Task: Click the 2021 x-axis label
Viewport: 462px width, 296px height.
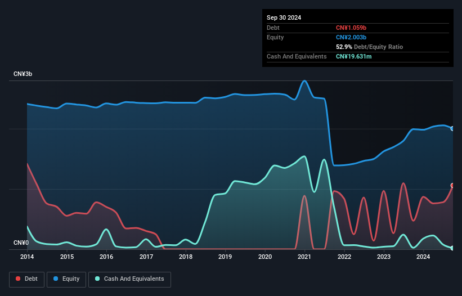Action: point(304,257)
